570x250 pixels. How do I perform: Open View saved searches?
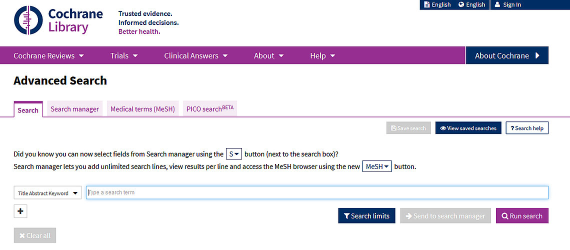coord(468,128)
